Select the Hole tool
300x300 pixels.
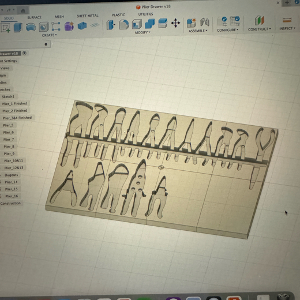(44, 27)
